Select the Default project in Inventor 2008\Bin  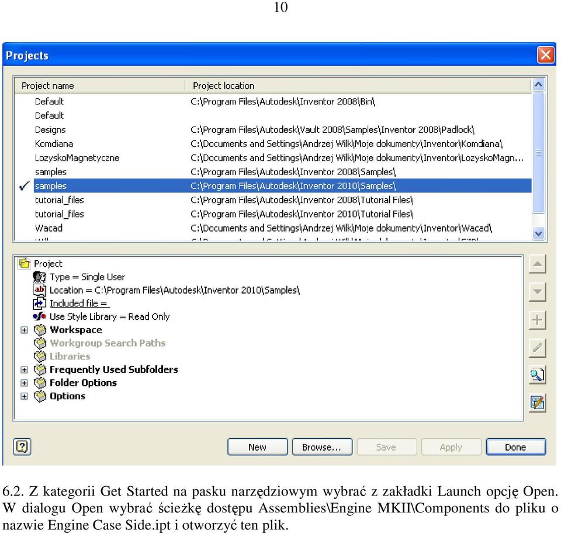pos(273,102)
